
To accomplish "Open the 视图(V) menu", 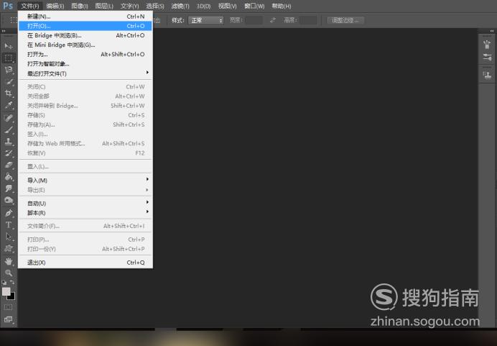I will (x=228, y=6).
